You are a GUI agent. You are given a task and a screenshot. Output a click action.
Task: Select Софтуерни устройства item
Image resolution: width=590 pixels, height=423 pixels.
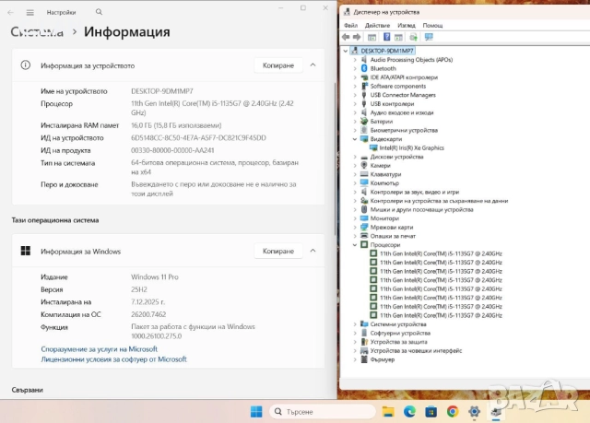pos(400,333)
